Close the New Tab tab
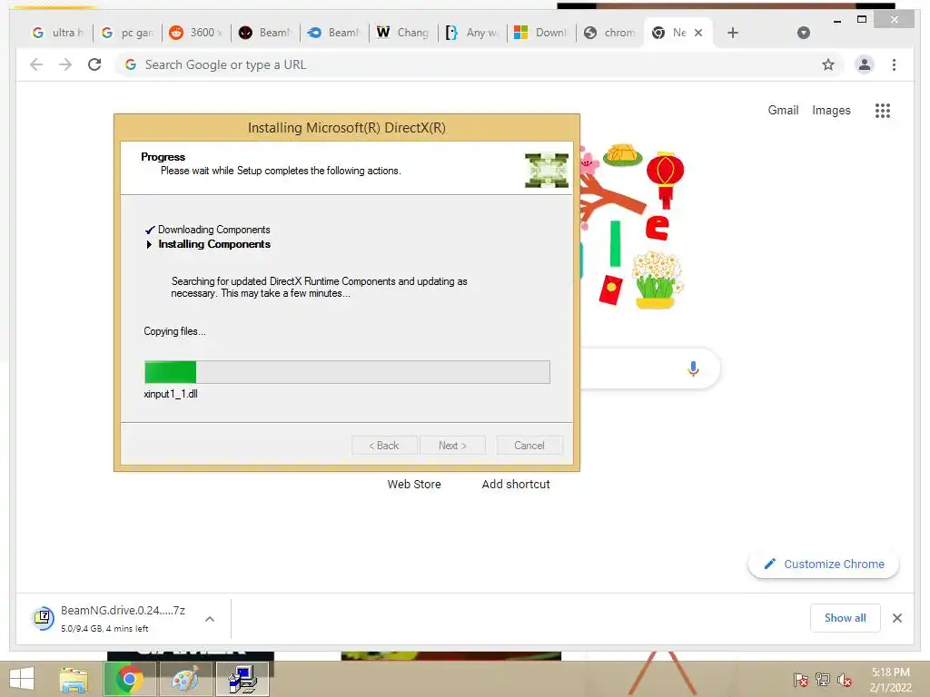Image resolution: width=930 pixels, height=697 pixels. point(698,33)
